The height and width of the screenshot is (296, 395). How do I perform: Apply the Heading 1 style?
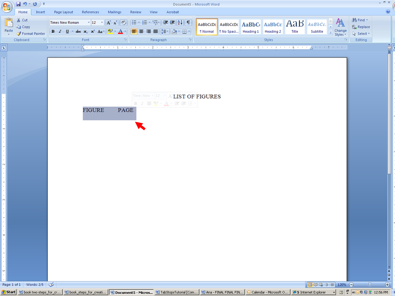[x=251, y=27]
